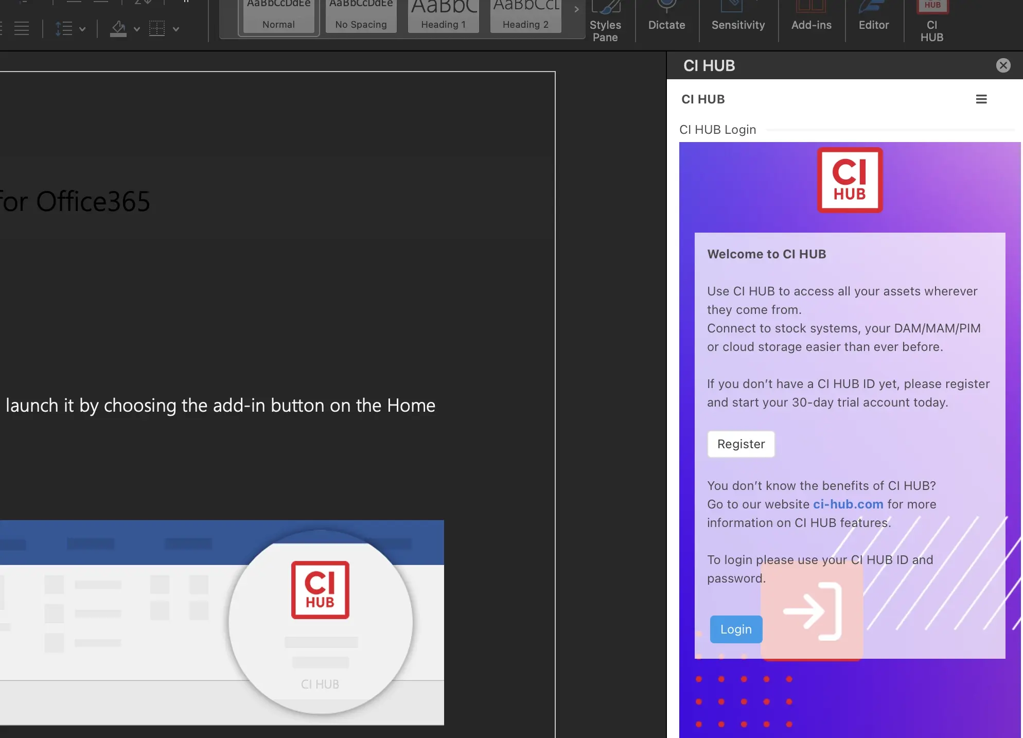Click the CI HUB logo in the login panel
Screen dimensions: 1023x738
click(850, 180)
